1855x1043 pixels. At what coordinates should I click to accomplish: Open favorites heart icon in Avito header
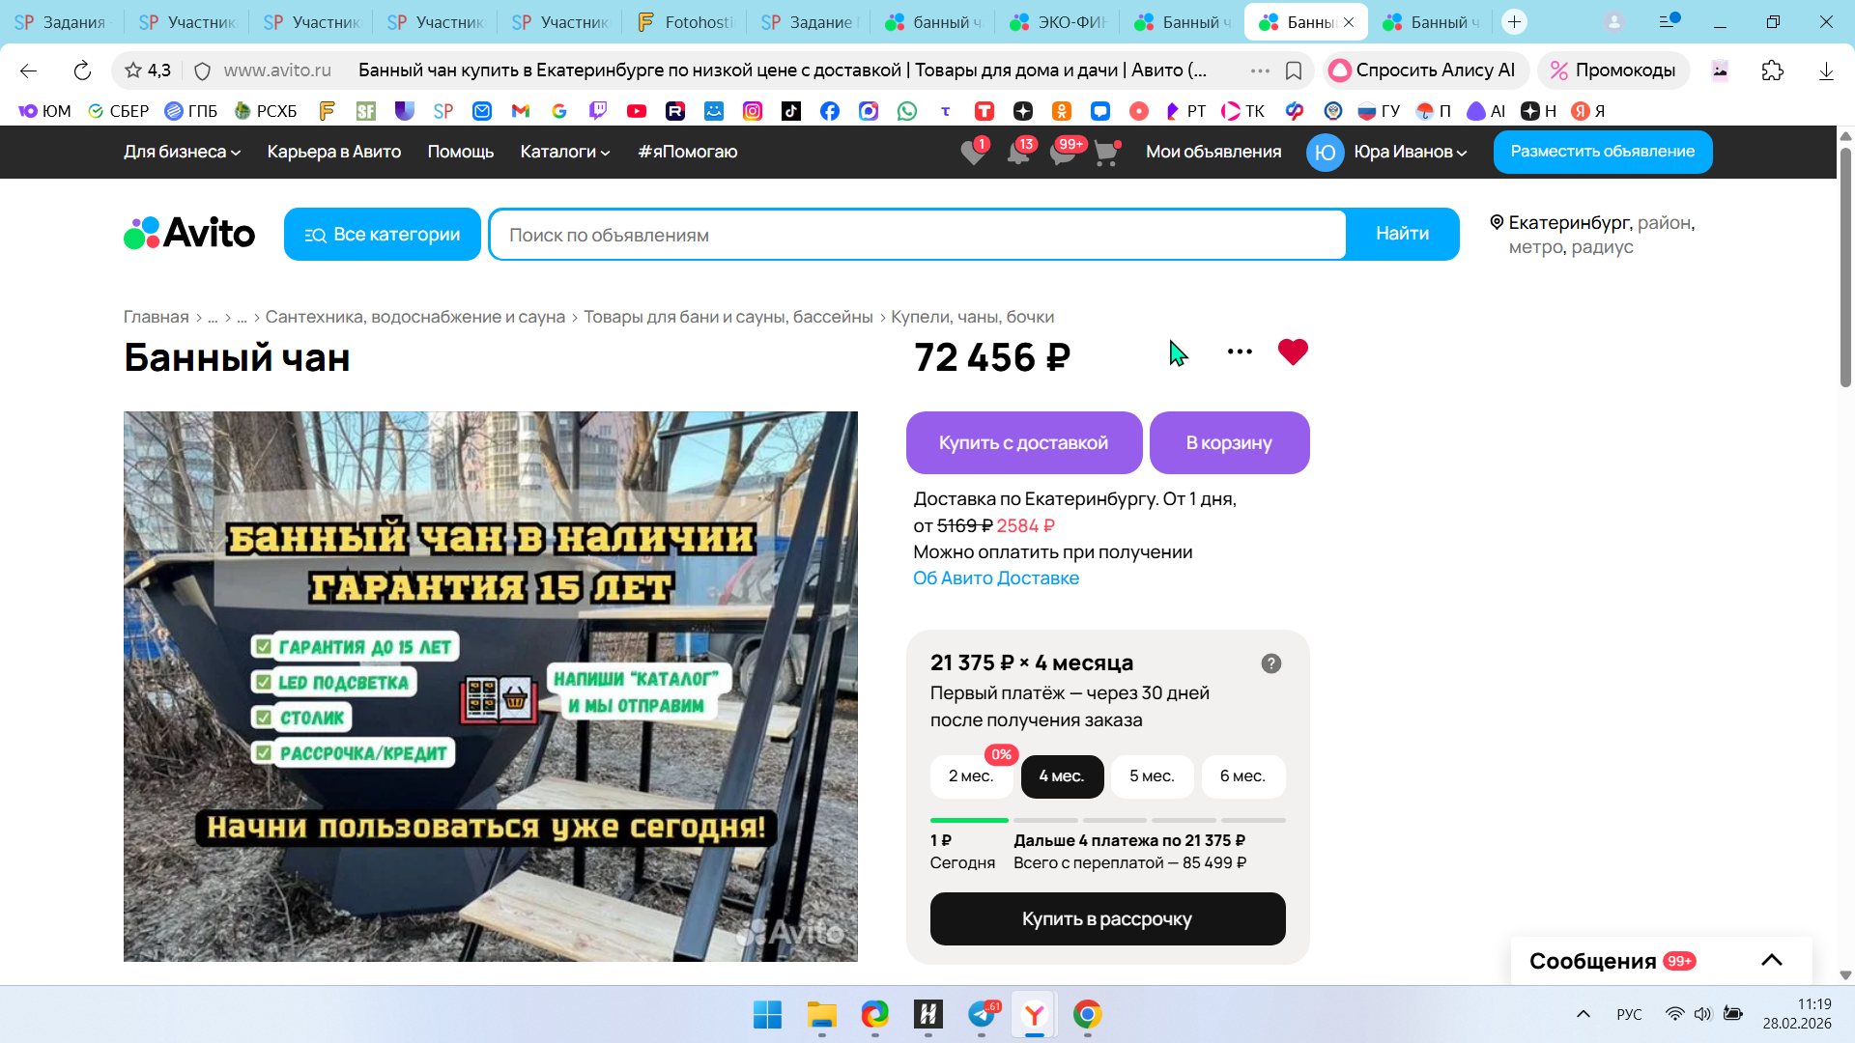pyautogui.click(x=973, y=153)
